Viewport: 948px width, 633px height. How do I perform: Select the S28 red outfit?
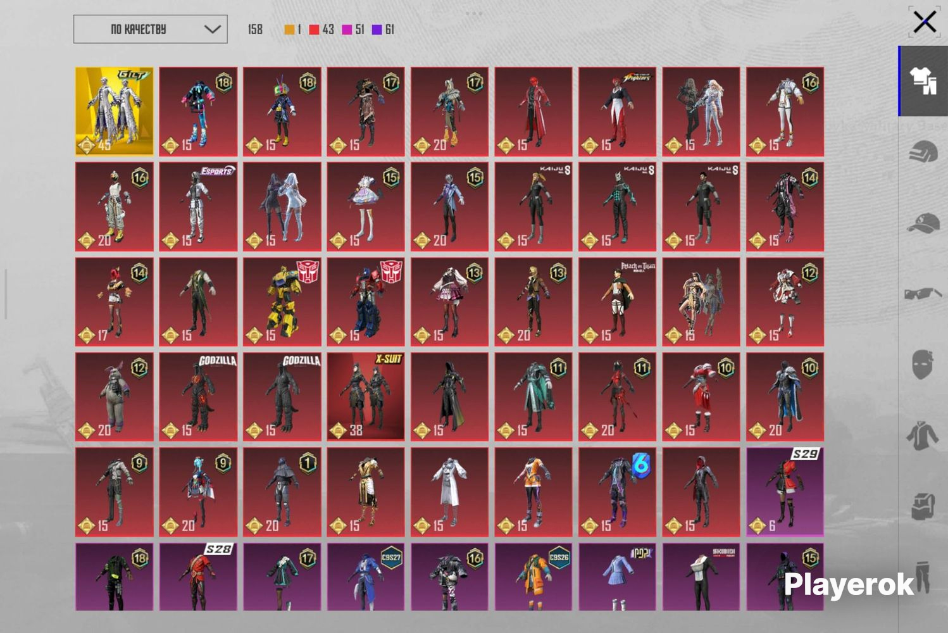[x=198, y=577]
